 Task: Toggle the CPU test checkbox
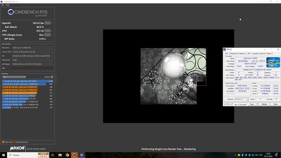point(52,31)
